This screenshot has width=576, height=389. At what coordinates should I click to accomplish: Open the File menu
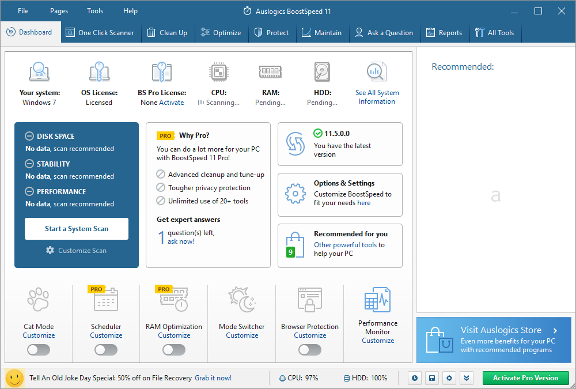pos(23,11)
